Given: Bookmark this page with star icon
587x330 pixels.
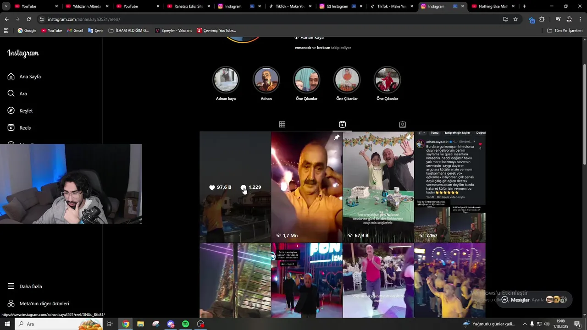Looking at the screenshot, I should point(515,19).
